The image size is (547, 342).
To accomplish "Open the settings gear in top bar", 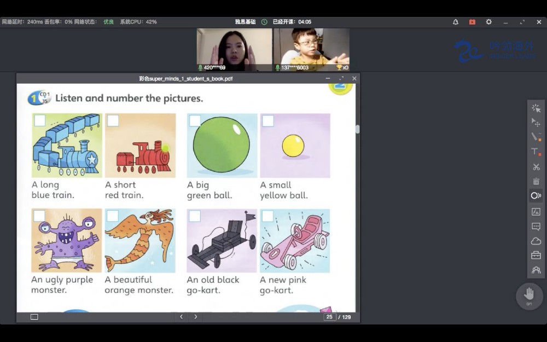I will 488,22.
